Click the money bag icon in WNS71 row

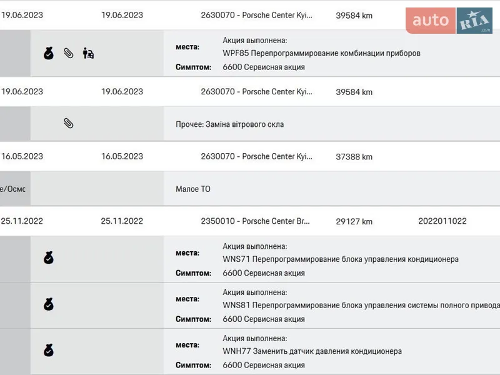click(x=49, y=257)
